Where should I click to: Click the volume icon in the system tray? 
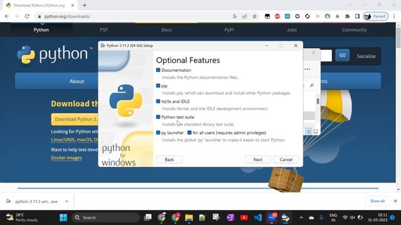click(x=353, y=217)
